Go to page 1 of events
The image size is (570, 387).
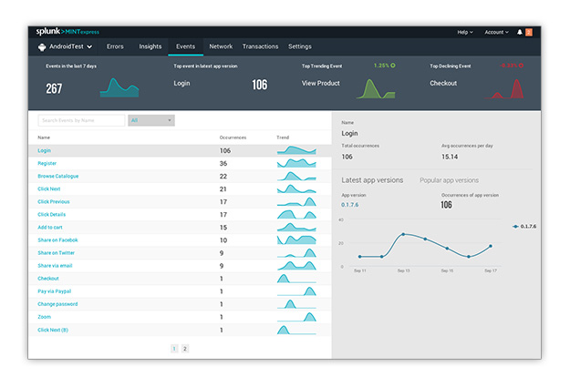[174, 349]
